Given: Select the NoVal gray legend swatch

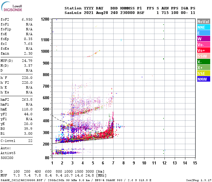Looking at the screenshot, I should pyautogui.click(x=204, y=22).
